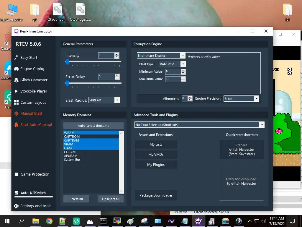The width and height of the screenshot is (302, 227).
Task: Open Engine Config gauge icon
Action: tap(17, 69)
